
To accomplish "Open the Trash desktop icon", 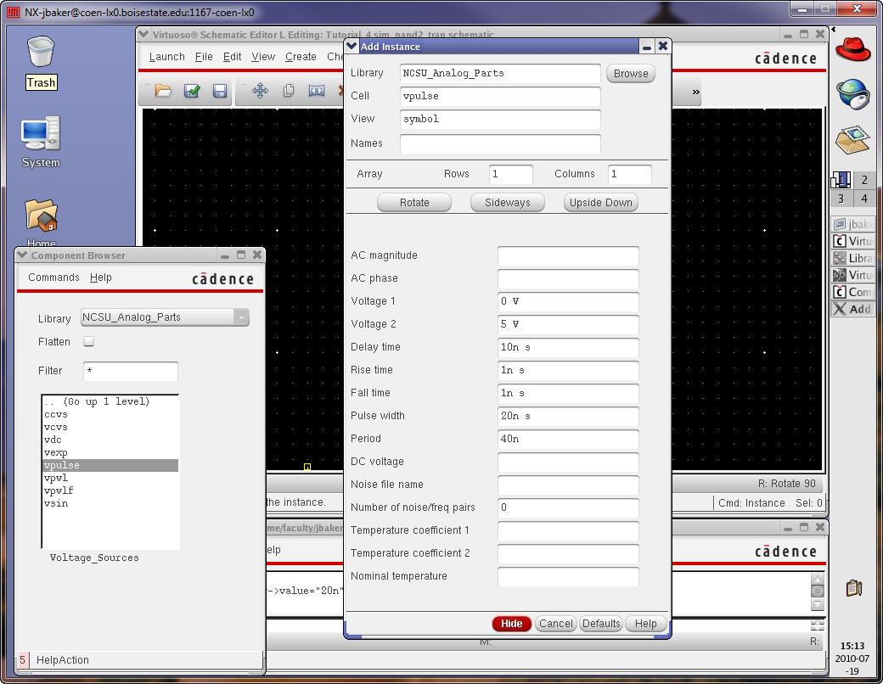I will click(x=41, y=61).
